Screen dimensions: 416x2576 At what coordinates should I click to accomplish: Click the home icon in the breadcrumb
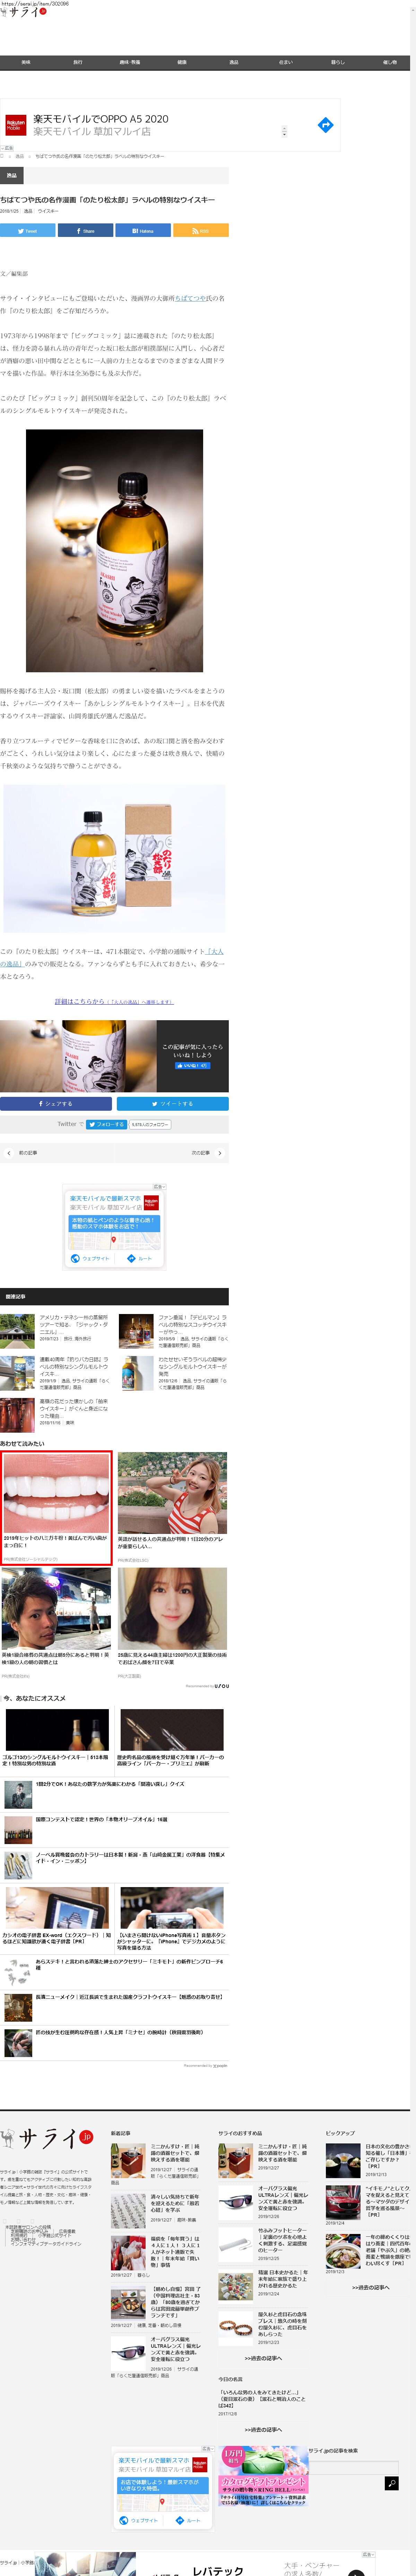pos(3,156)
